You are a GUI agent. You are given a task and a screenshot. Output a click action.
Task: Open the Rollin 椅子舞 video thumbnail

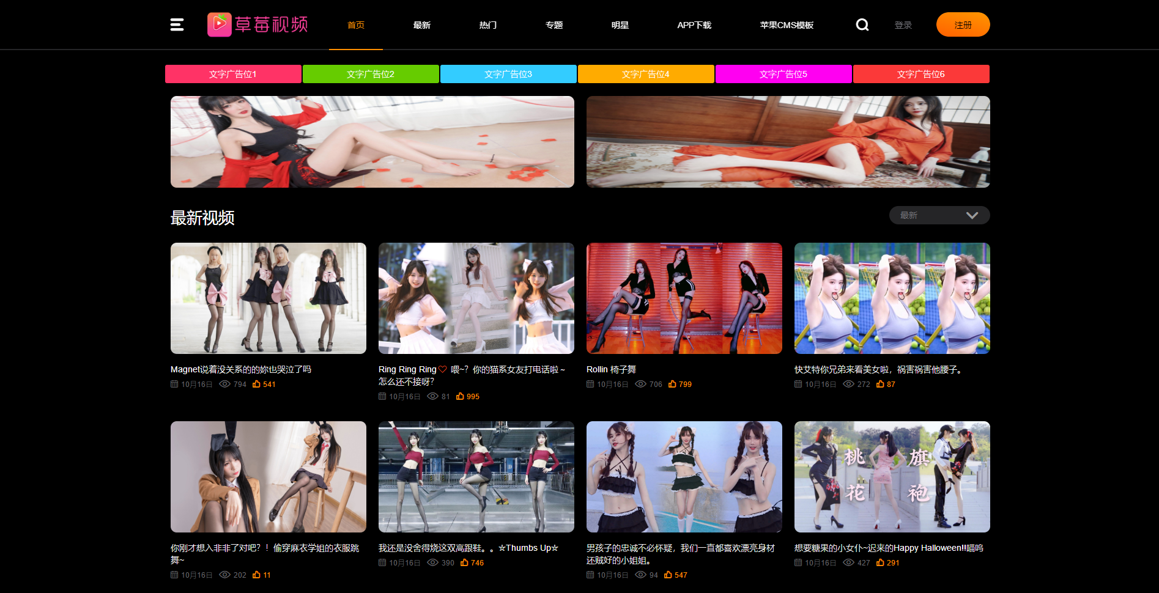point(684,298)
